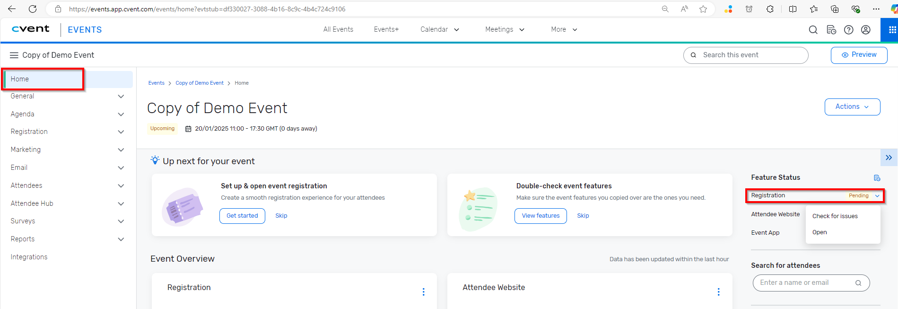
Task: Expand the Attendee Hub sidebar section
Action: coord(121,204)
